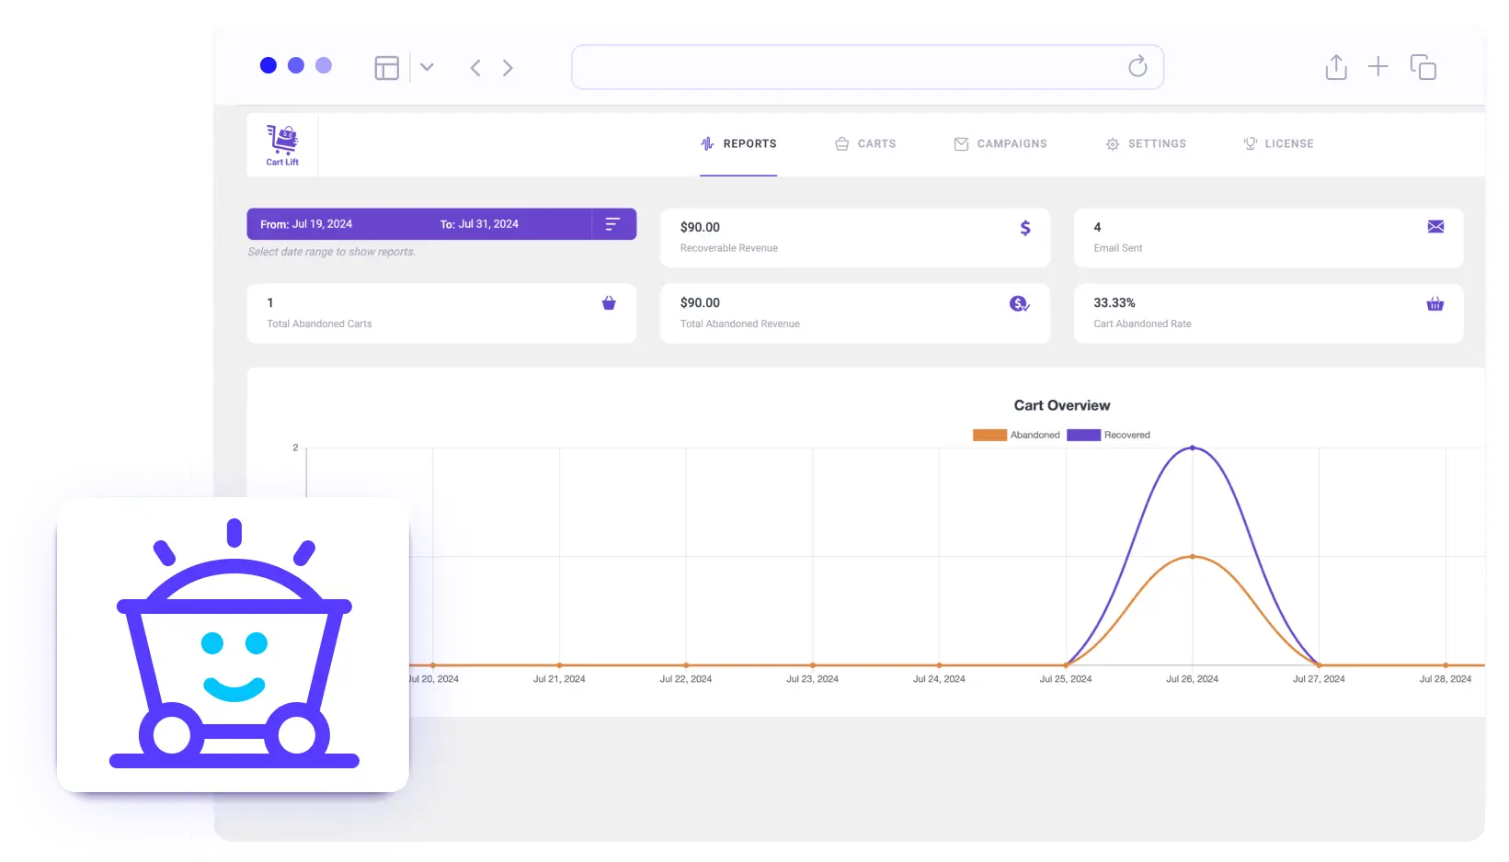Viewport: 1509px width, 862px height.
Task: Toggle the Recovered series legend swatch
Action: tap(1083, 436)
